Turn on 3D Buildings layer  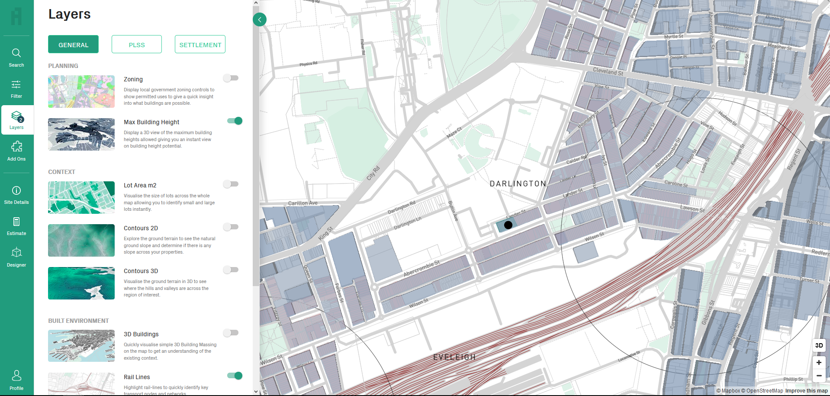click(x=231, y=333)
